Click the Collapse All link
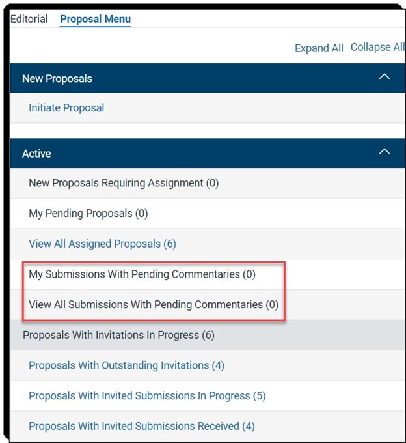The height and width of the screenshot is (443, 406). 378,47
